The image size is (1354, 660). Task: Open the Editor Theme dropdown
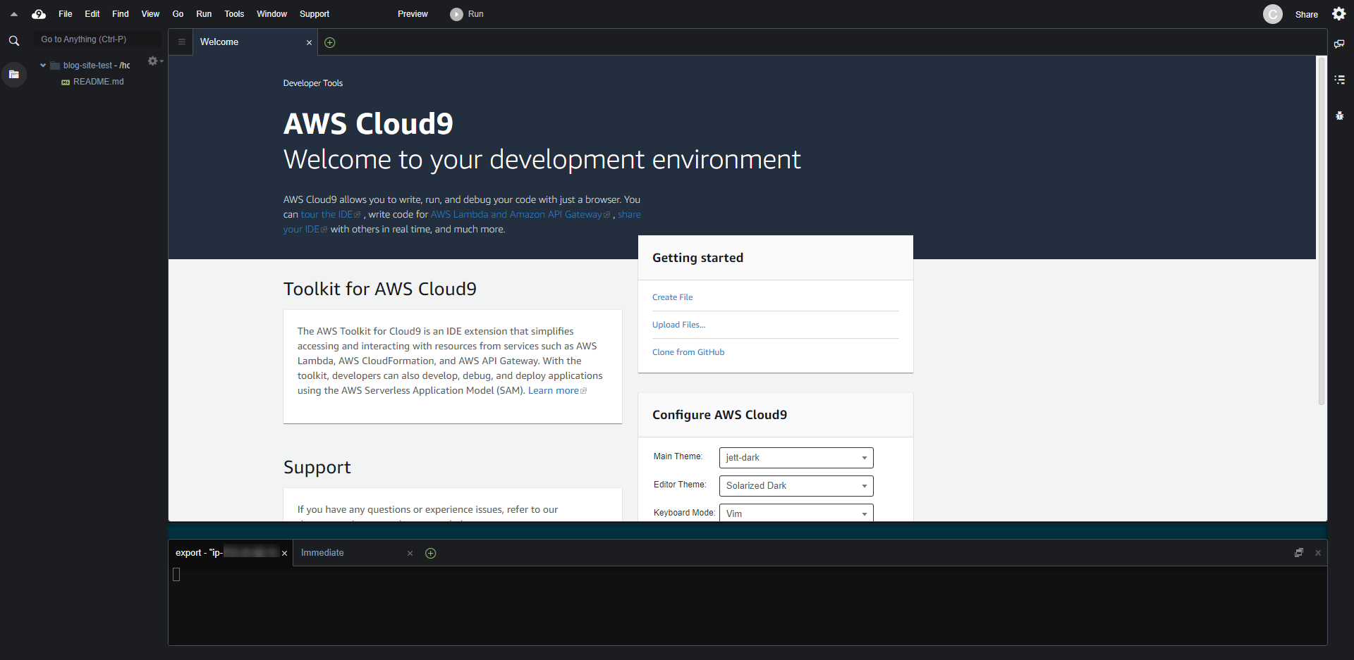(795, 486)
